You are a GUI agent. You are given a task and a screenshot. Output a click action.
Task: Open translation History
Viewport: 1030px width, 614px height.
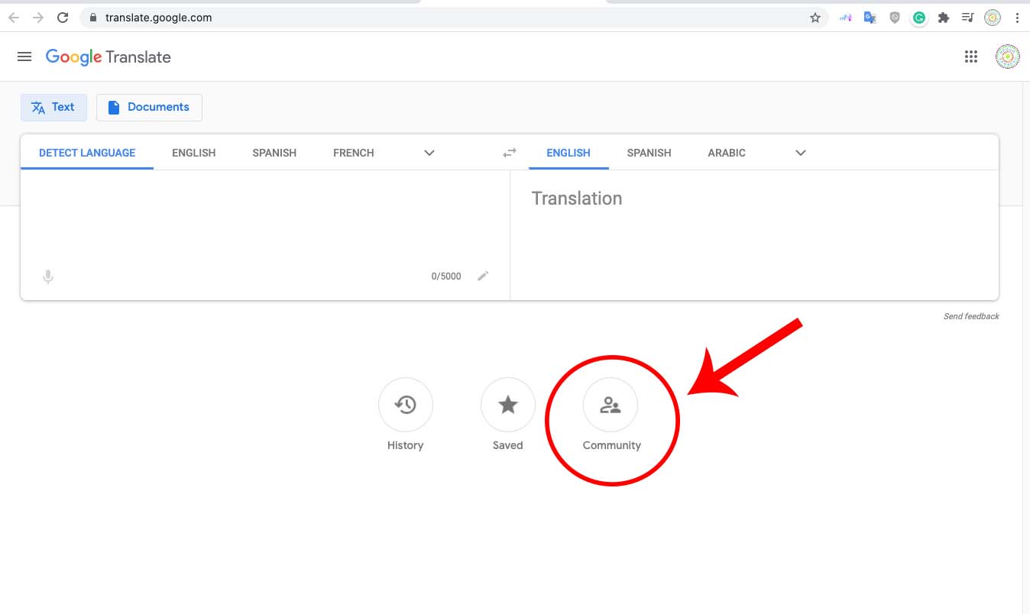coord(406,415)
